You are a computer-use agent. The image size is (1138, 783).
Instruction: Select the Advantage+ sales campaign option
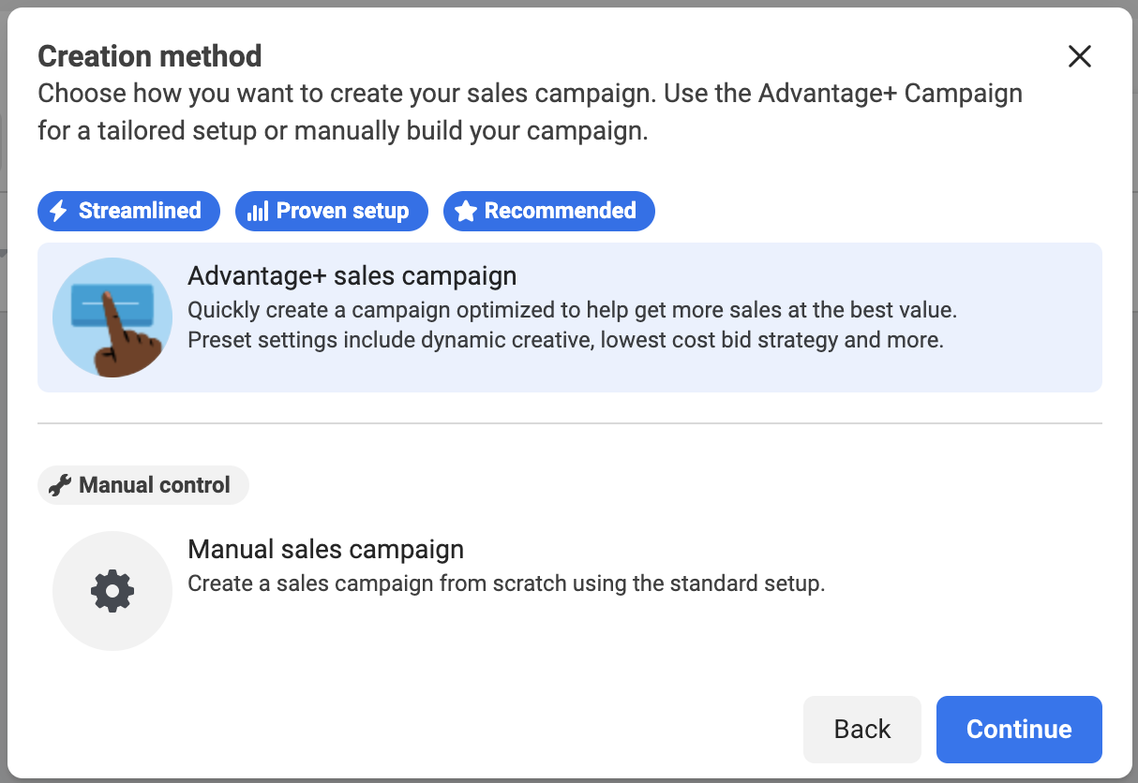pyautogui.click(x=570, y=318)
